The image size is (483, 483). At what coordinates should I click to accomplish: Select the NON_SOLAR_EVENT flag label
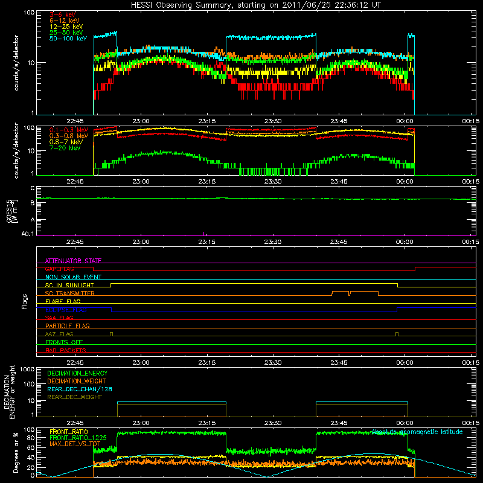(73, 277)
